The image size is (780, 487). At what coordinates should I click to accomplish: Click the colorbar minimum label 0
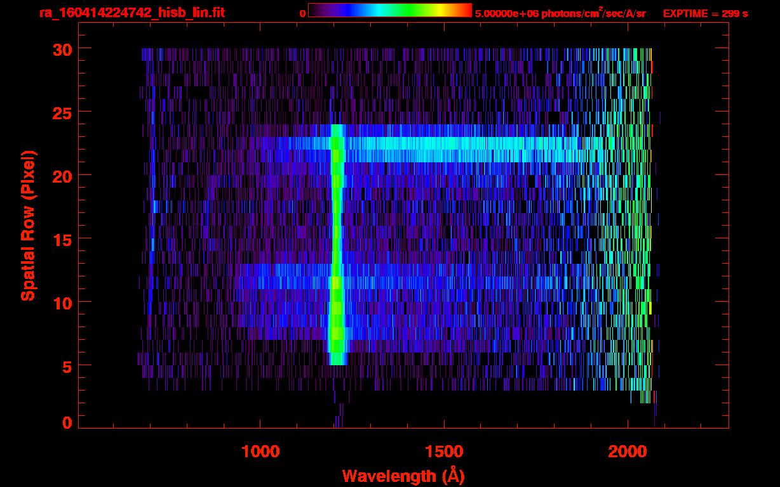tap(302, 13)
